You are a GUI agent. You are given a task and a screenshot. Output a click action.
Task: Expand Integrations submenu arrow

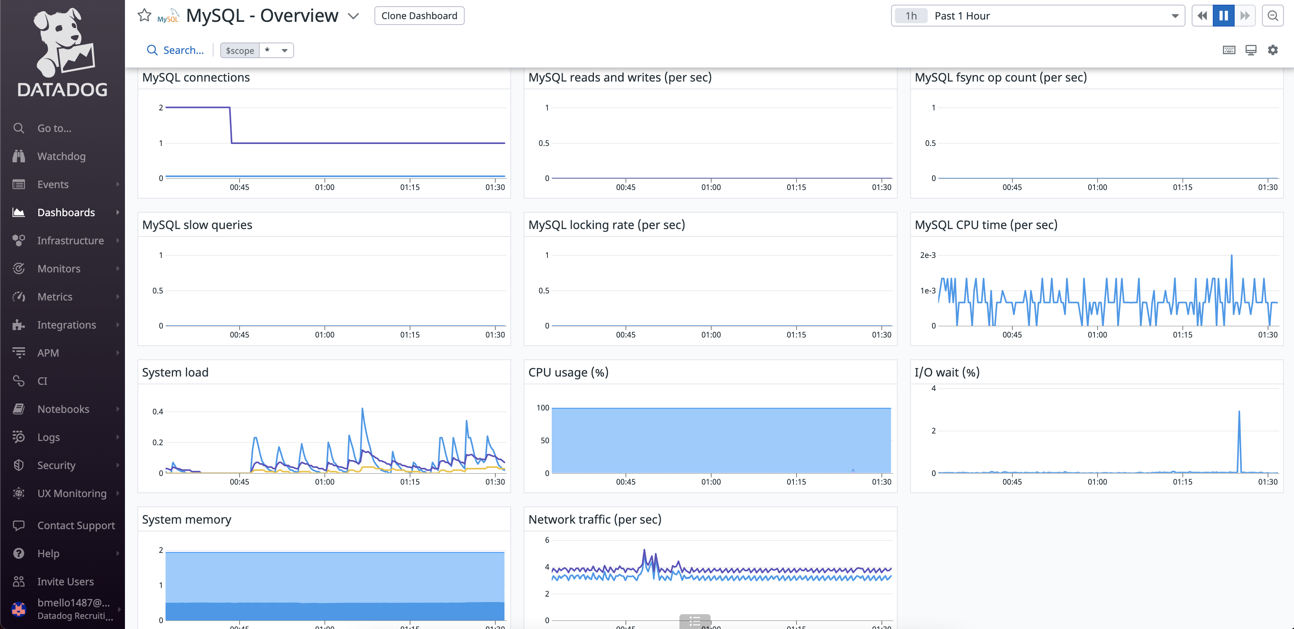[x=118, y=325]
